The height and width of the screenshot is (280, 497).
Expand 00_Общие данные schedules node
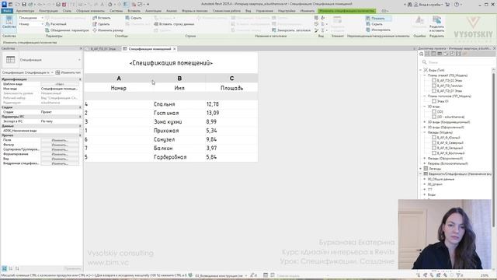point(425,179)
